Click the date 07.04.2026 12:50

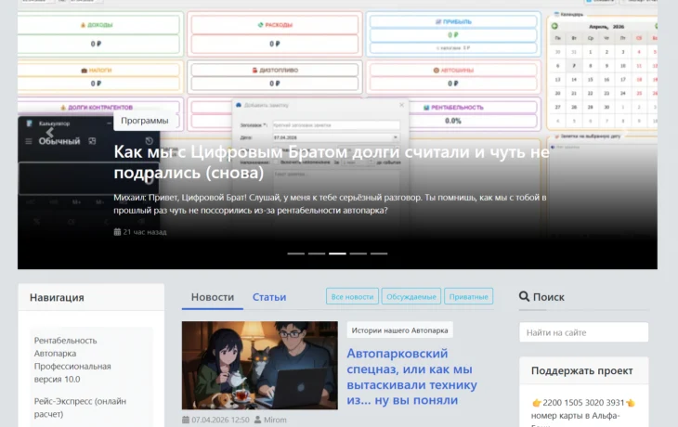click(x=220, y=420)
